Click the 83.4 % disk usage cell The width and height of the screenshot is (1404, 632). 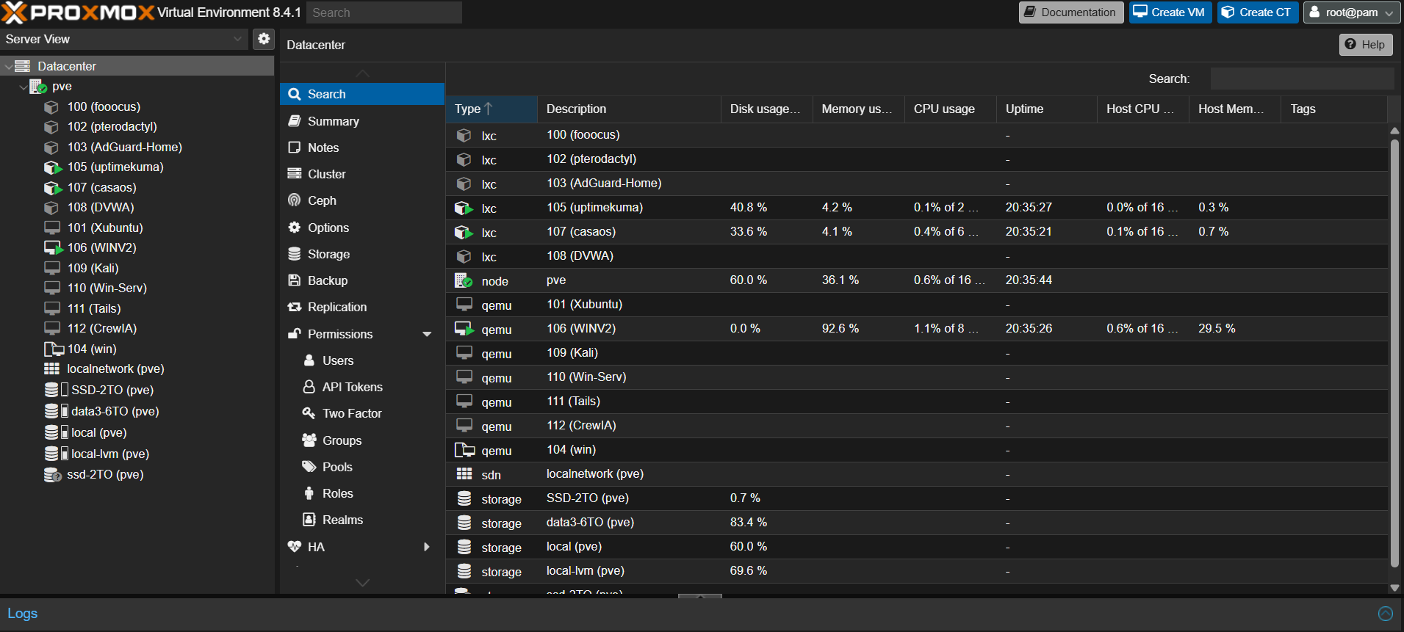click(749, 523)
